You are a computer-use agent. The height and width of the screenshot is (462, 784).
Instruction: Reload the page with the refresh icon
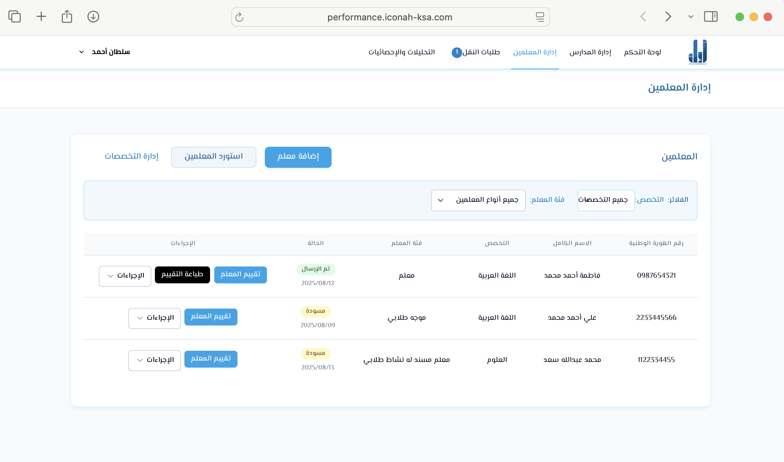click(x=239, y=17)
